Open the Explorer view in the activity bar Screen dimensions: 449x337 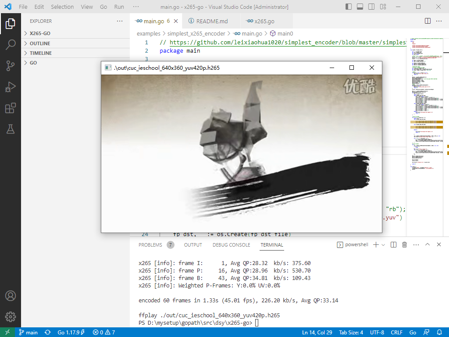(x=11, y=24)
